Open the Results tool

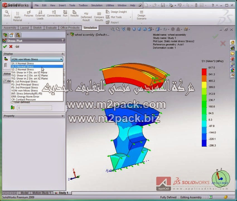74,13
